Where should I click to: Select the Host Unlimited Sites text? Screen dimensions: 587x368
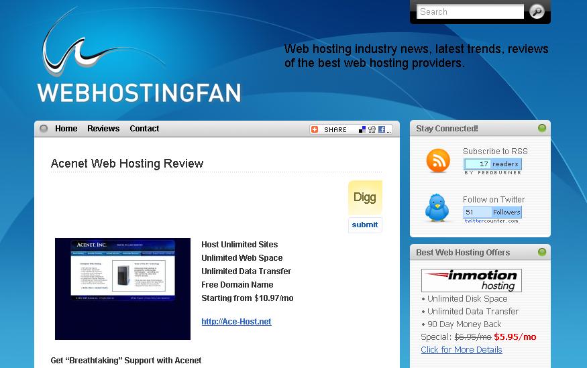pos(239,245)
